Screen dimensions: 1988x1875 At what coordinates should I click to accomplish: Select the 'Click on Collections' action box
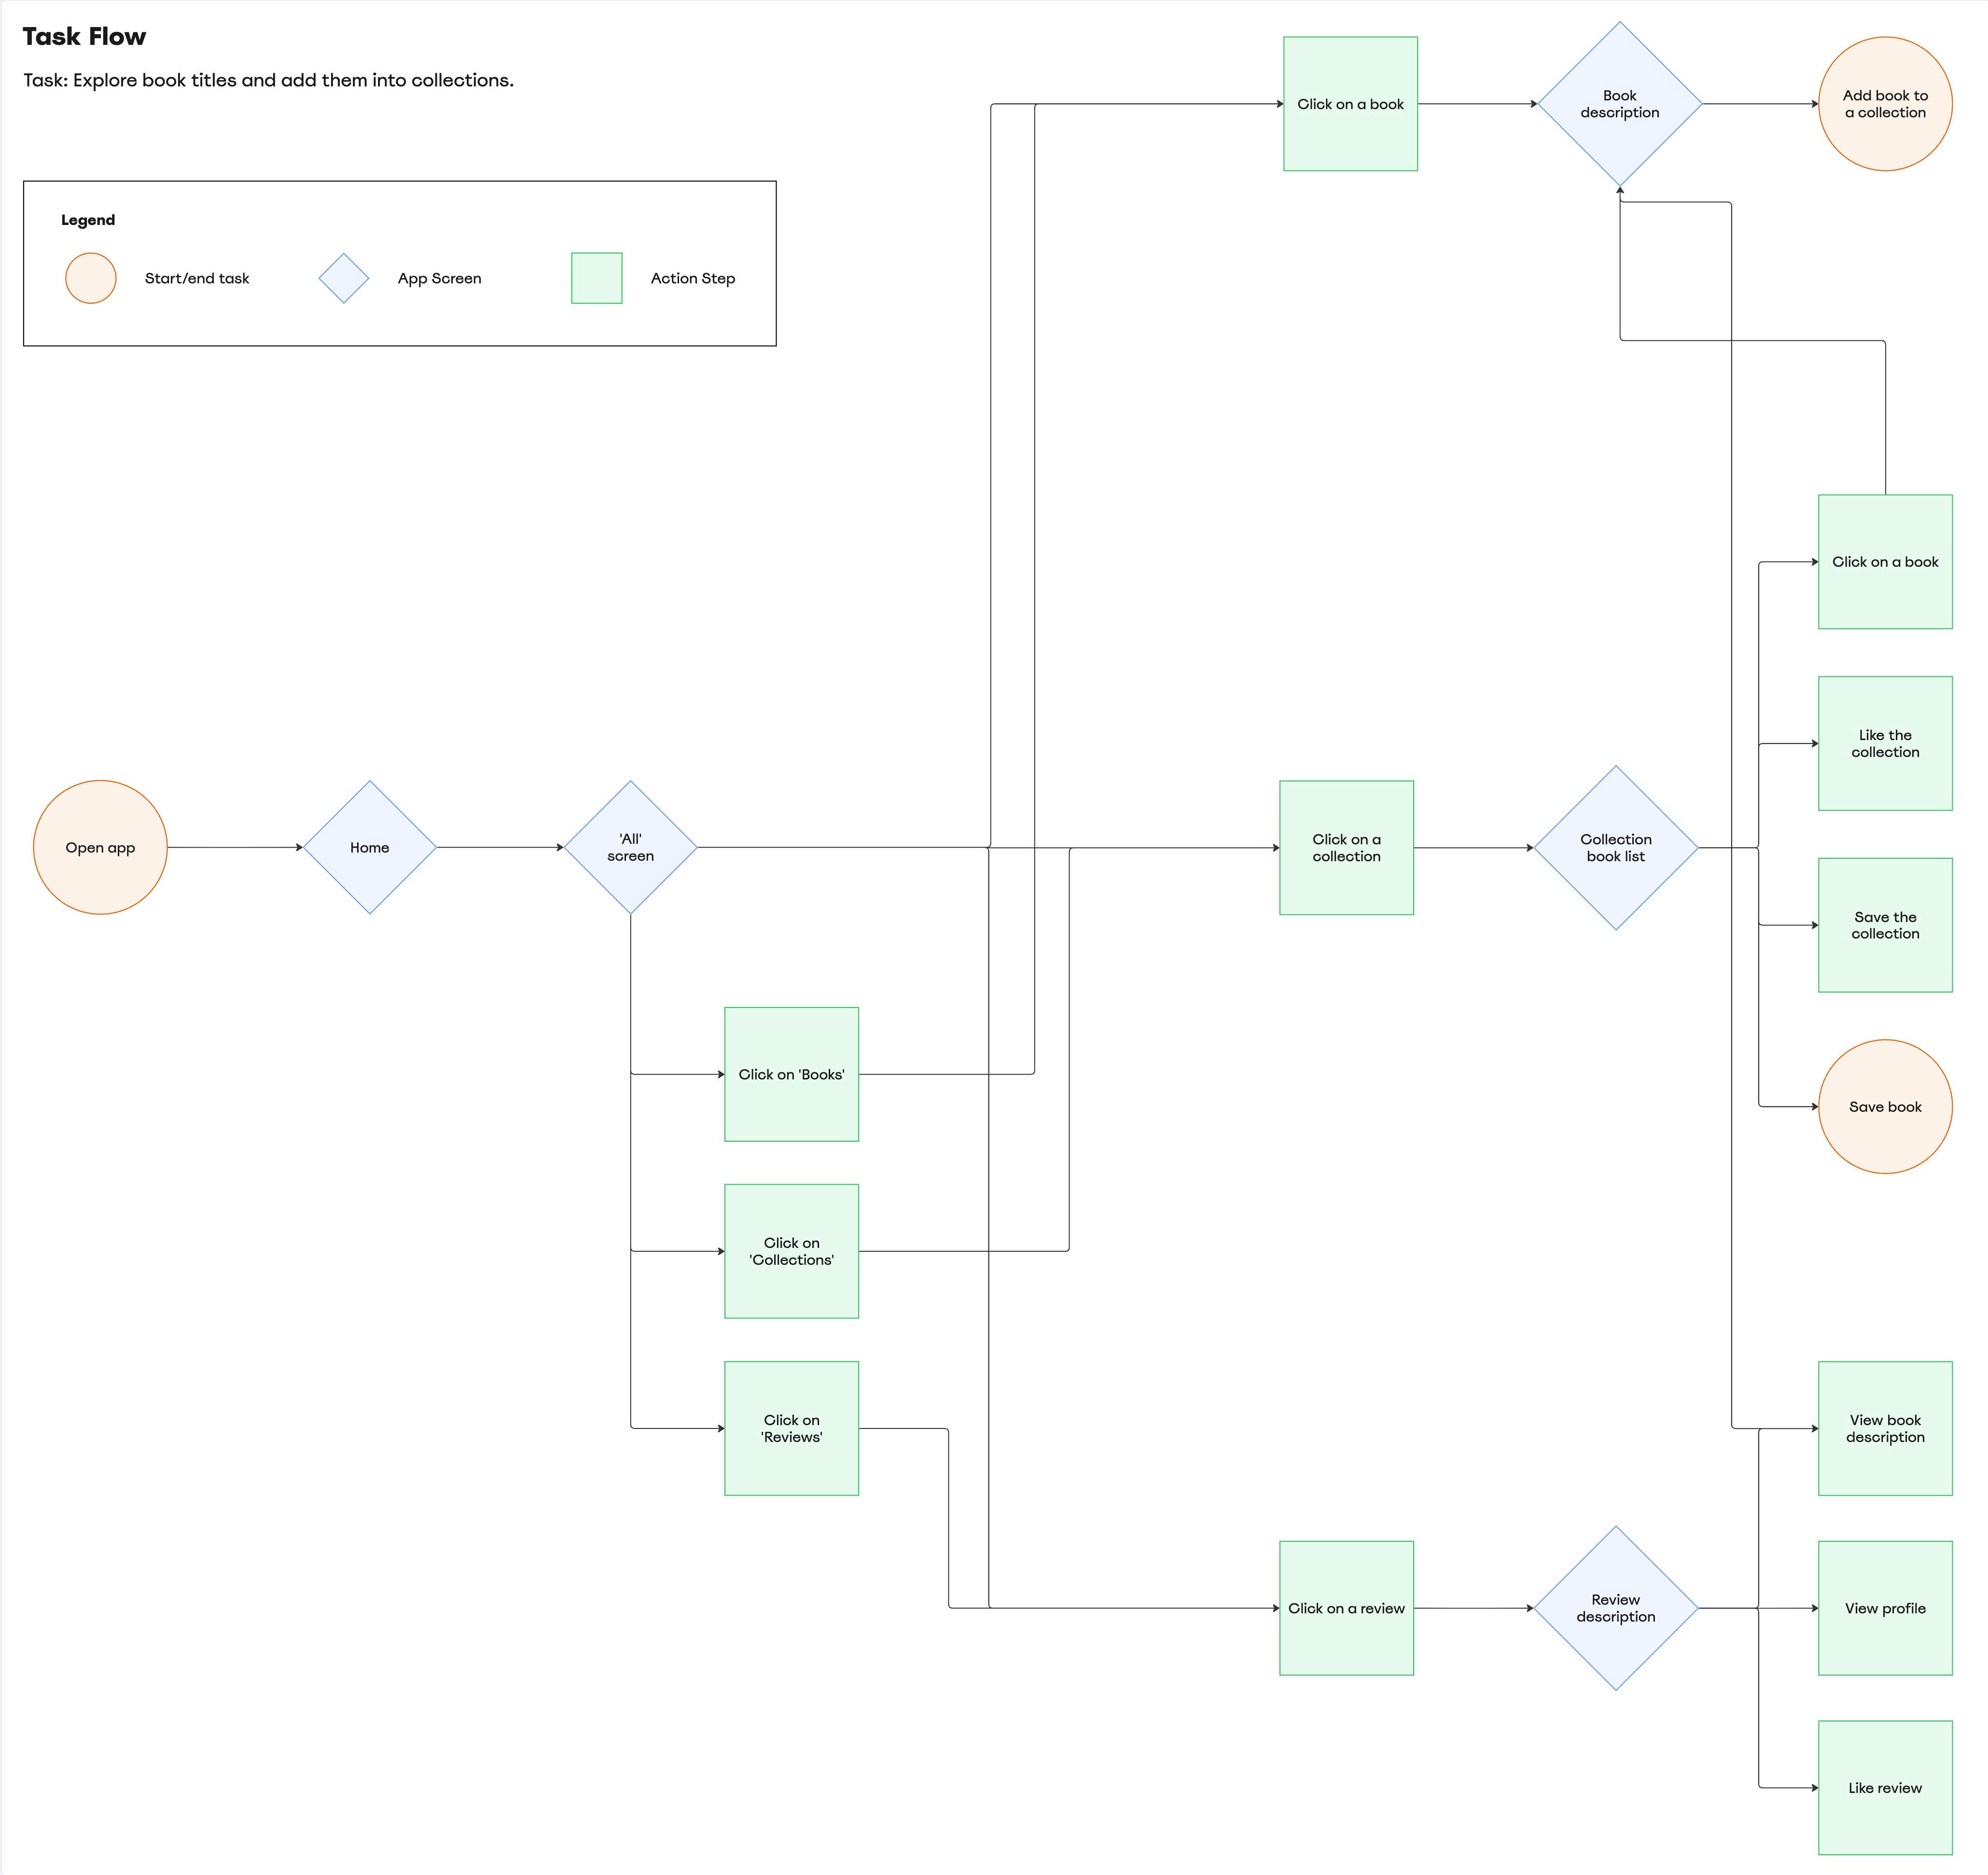(x=791, y=1251)
